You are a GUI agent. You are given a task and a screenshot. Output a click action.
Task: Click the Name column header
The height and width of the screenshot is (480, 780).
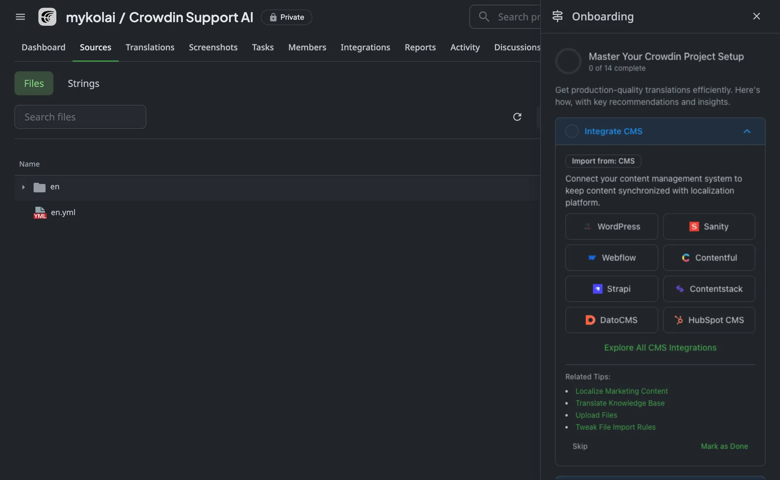click(x=29, y=164)
